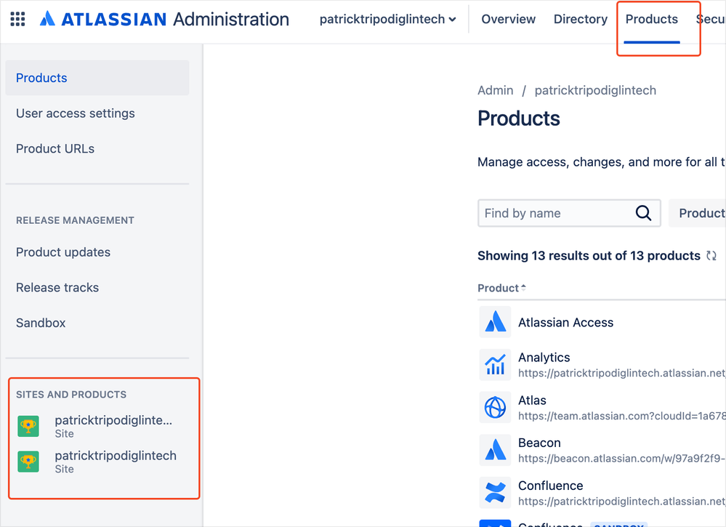Click the Beacon beacon.atlassian.com URL

click(x=622, y=459)
